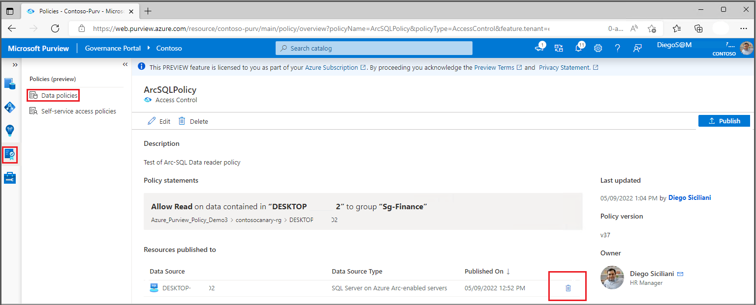Add page to favorites star icon
Image resolution: width=756 pixels, height=305 pixels.
(x=652, y=28)
